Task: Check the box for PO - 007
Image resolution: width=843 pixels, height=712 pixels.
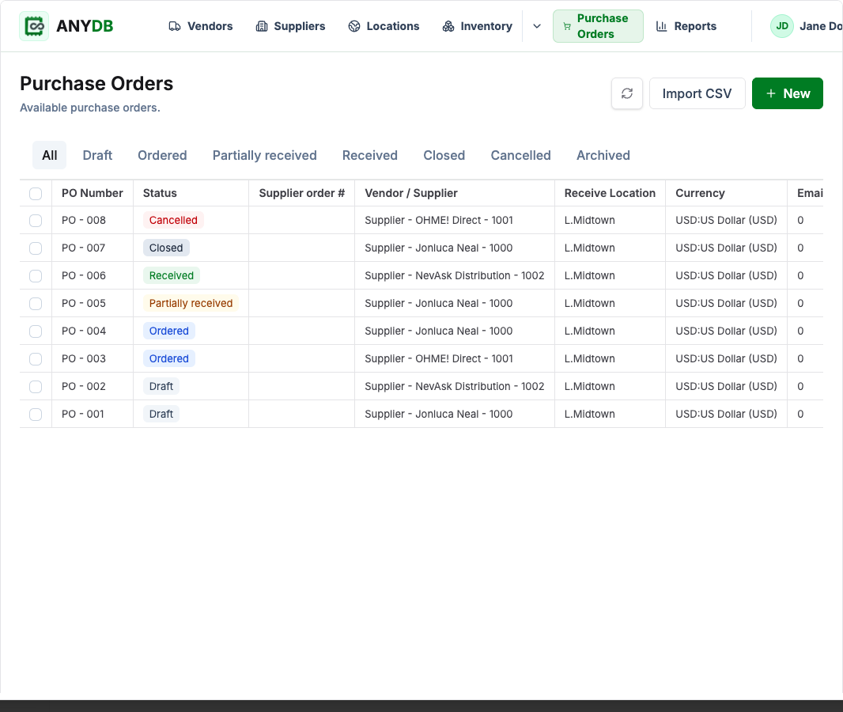Action: pos(36,248)
